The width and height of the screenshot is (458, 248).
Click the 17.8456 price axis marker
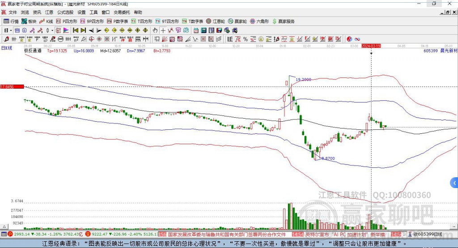pos(12,87)
